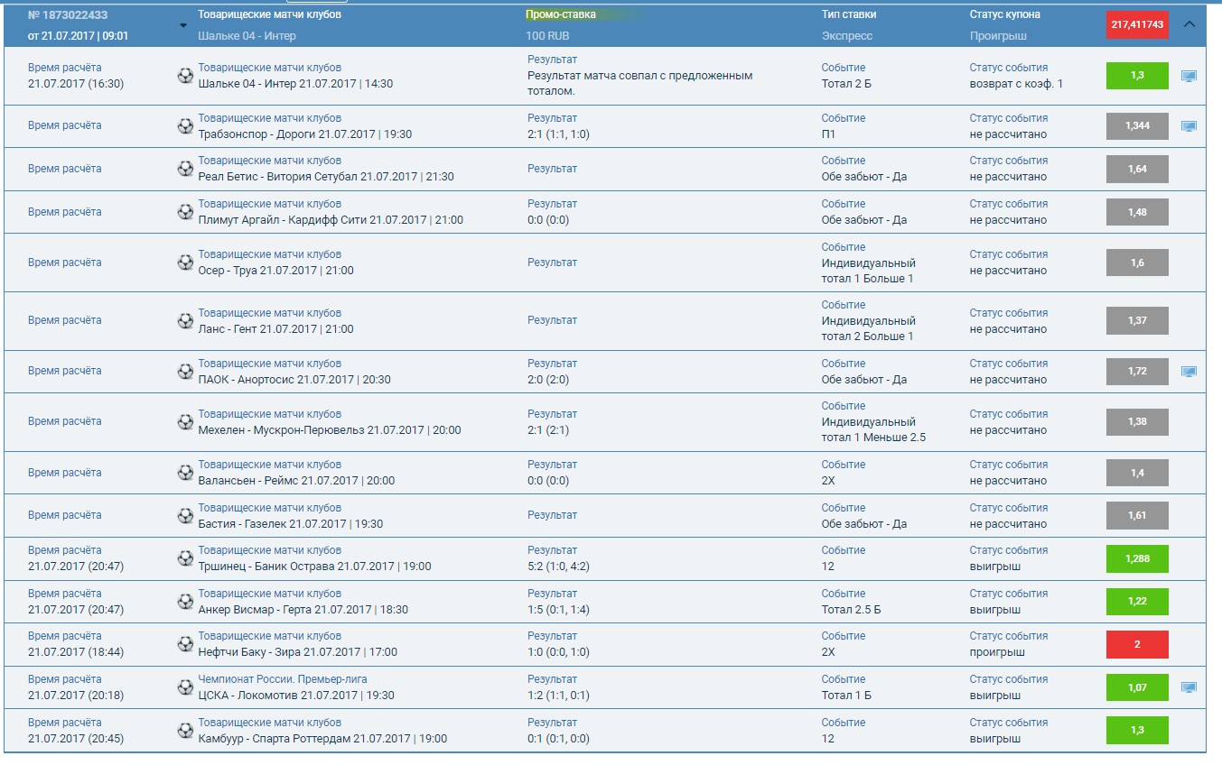Click soccer ball icon next to Реал Бетис
Screen dimensions: 1222x765
(185, 169)
